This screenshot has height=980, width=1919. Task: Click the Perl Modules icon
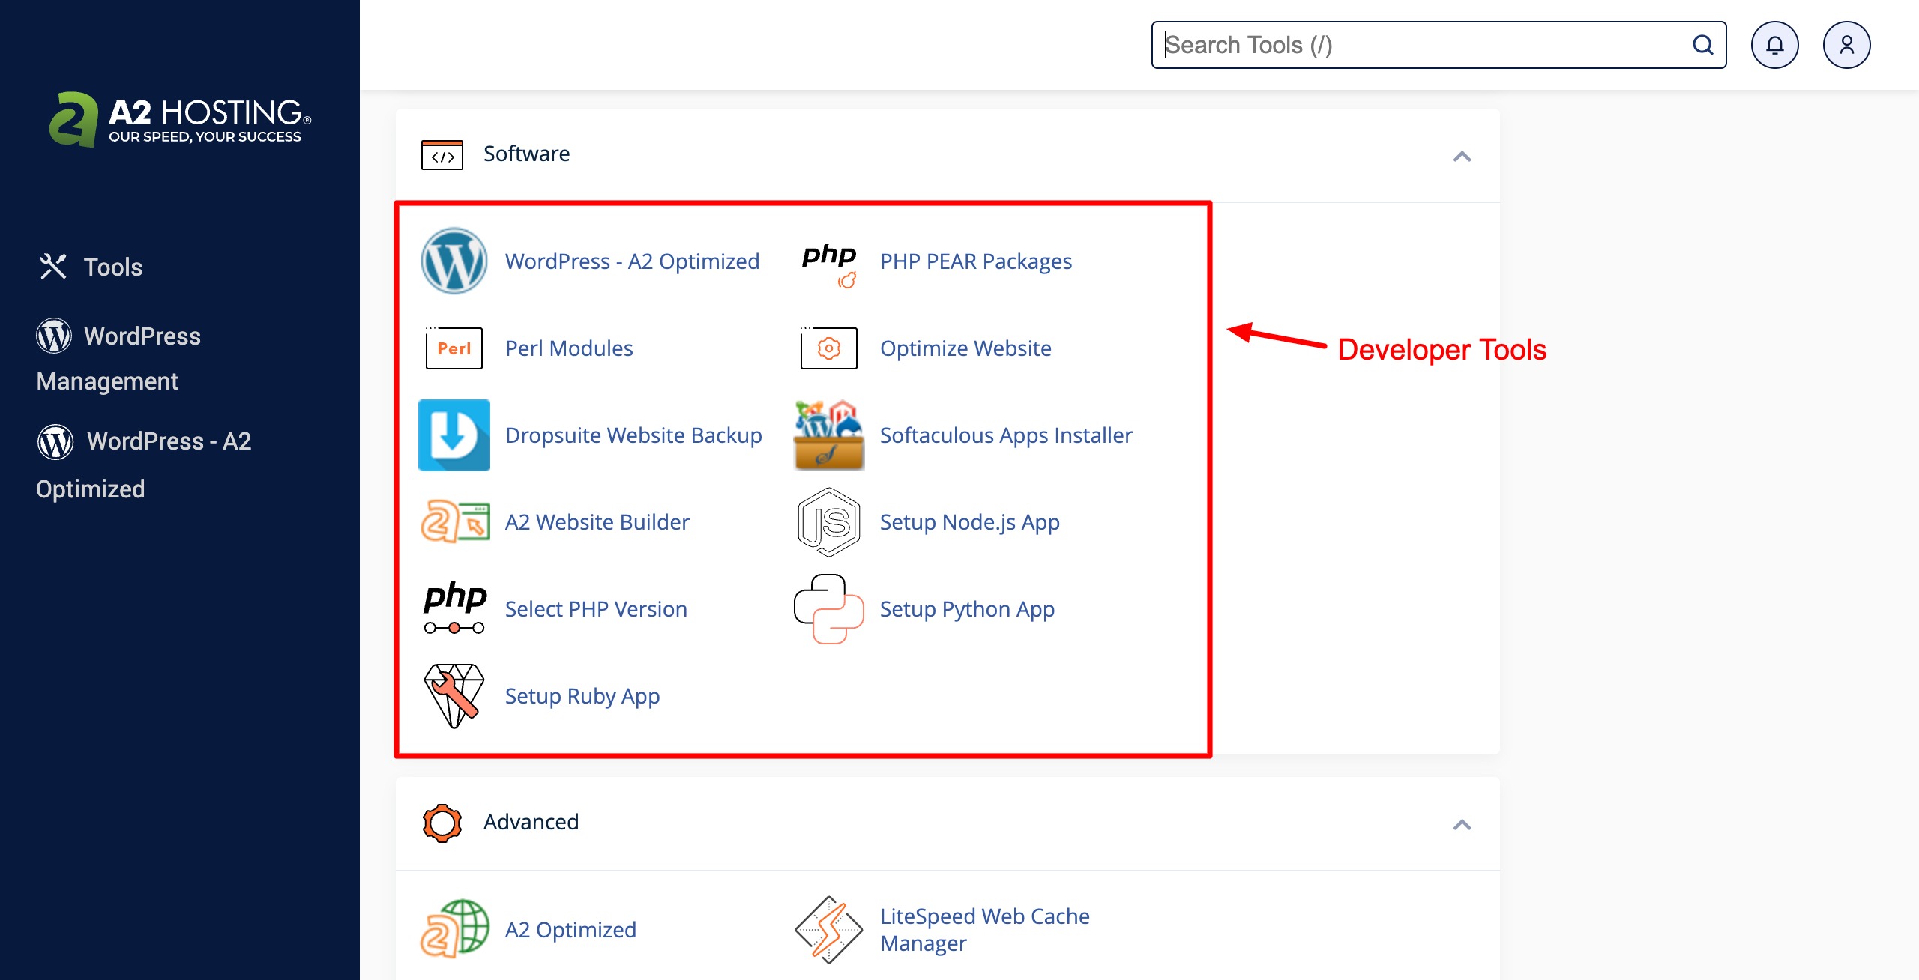[x=454, y=348]
